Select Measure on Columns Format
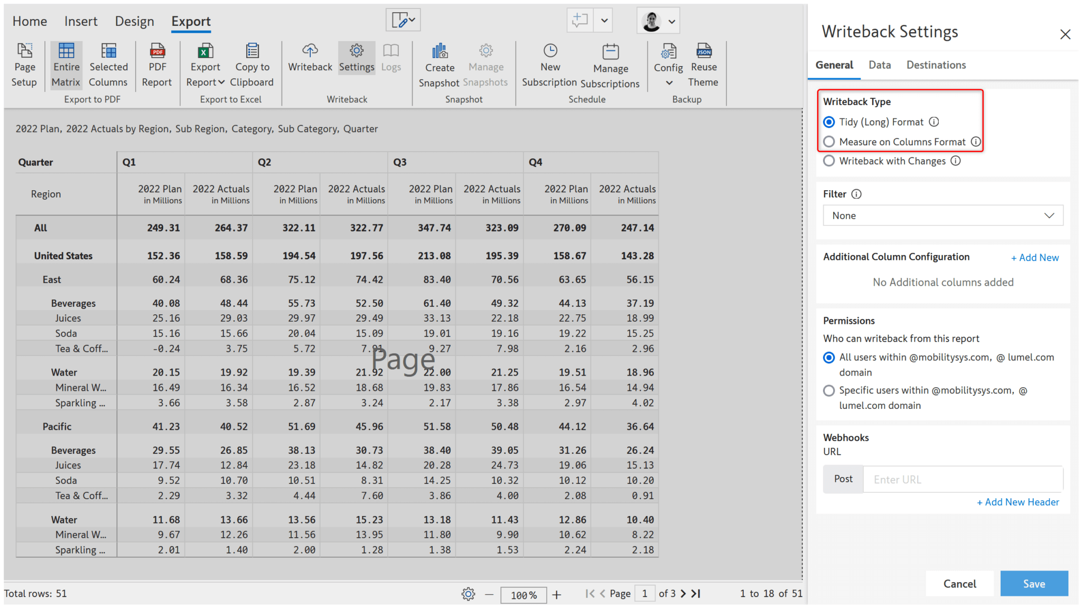The height and width of the screenshot is (608, 1082). click(x=829, y=141)
